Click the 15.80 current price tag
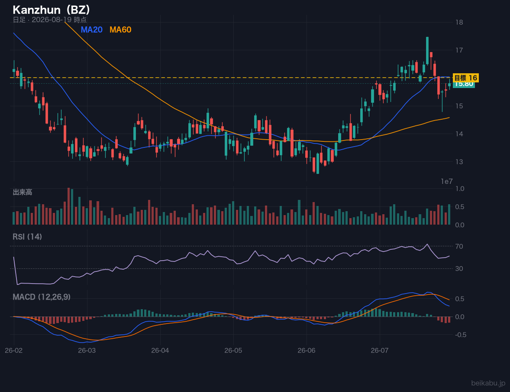The height and width of the screenshot is (392, 510). pyautogui.click(x=464, y=85)
